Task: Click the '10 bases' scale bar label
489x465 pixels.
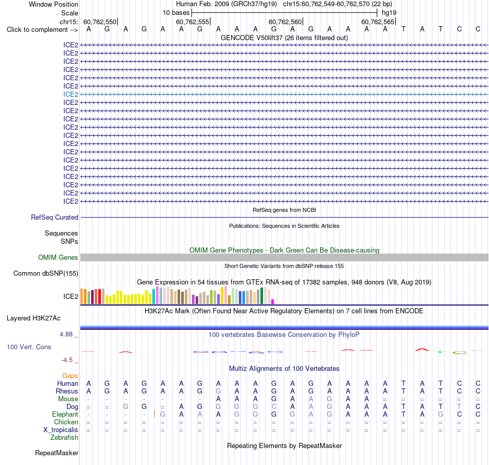Action: (x=176, y=13)
